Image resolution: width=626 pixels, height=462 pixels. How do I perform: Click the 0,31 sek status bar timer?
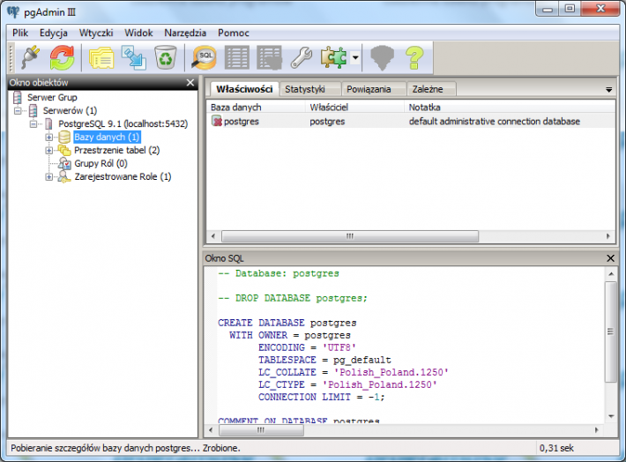(556, 448)
